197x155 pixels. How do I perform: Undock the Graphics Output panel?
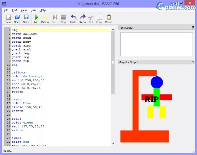tap(193, 62)
